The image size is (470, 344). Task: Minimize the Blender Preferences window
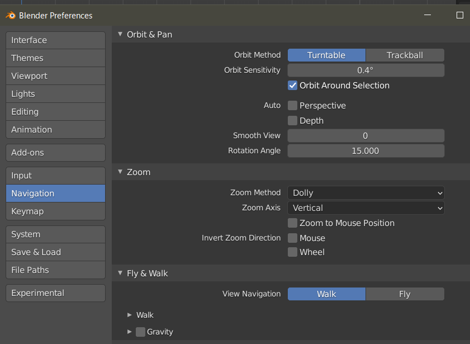coord(428,15)
